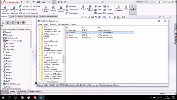Open the FeatureManager tree tab icon
The image size is (177, 100).
tap(3, 23)
